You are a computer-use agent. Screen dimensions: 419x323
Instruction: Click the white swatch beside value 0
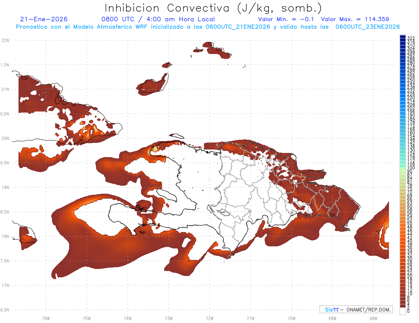tap(403, 311)
